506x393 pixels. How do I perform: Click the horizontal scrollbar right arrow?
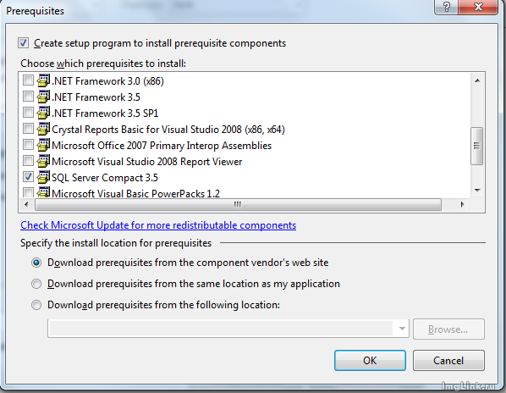click(463, 204)
